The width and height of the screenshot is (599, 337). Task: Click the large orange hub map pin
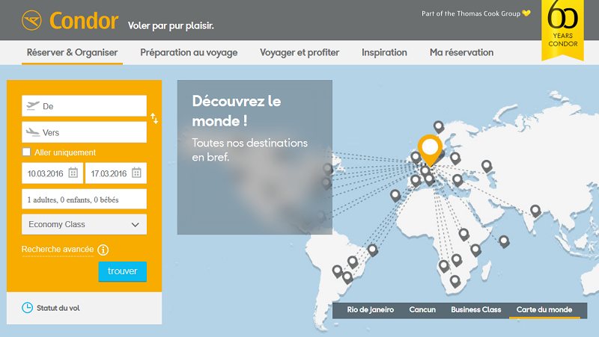pos(430,149)
